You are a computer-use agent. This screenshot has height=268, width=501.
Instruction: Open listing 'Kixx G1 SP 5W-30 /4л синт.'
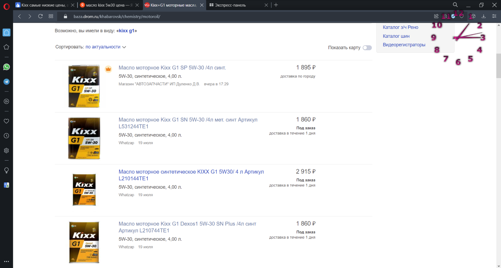pyautogui.click(x=172, y=67)
